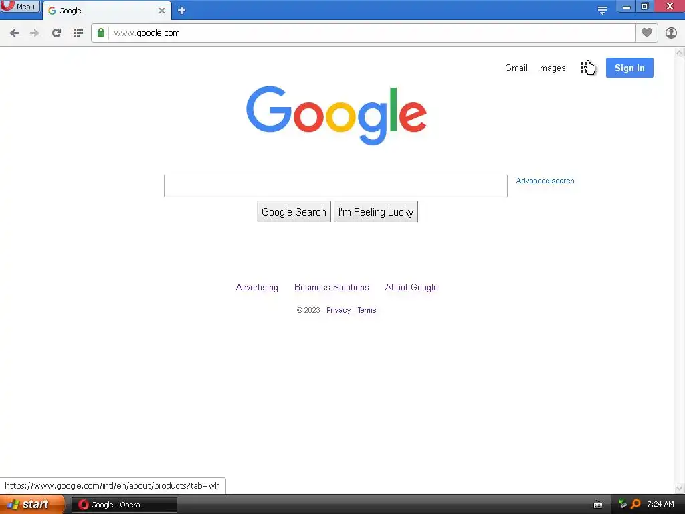Click the page scrollbar up arrow

[x=680, y=53]
